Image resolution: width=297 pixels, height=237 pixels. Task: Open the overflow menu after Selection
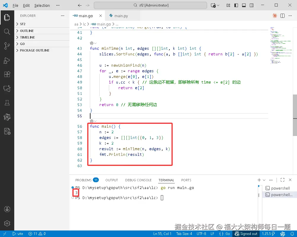point(58,5)
